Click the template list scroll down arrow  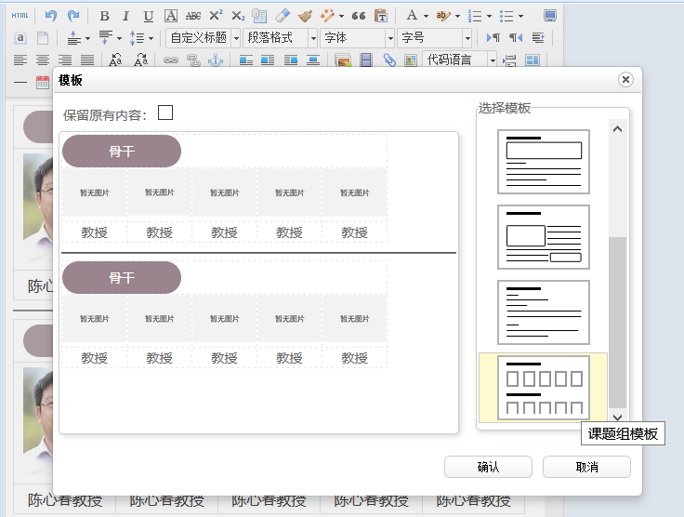tap(617, 418)
